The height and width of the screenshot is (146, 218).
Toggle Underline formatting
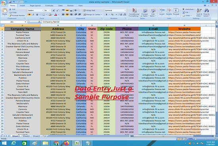pyautogui.click(x=37, y=15)
